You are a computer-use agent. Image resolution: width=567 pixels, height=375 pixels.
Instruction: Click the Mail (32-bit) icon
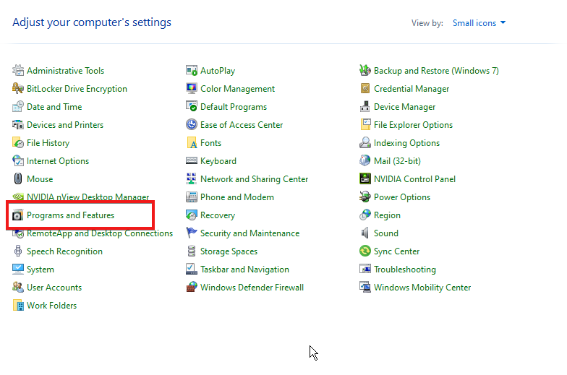tap(365, 161)
